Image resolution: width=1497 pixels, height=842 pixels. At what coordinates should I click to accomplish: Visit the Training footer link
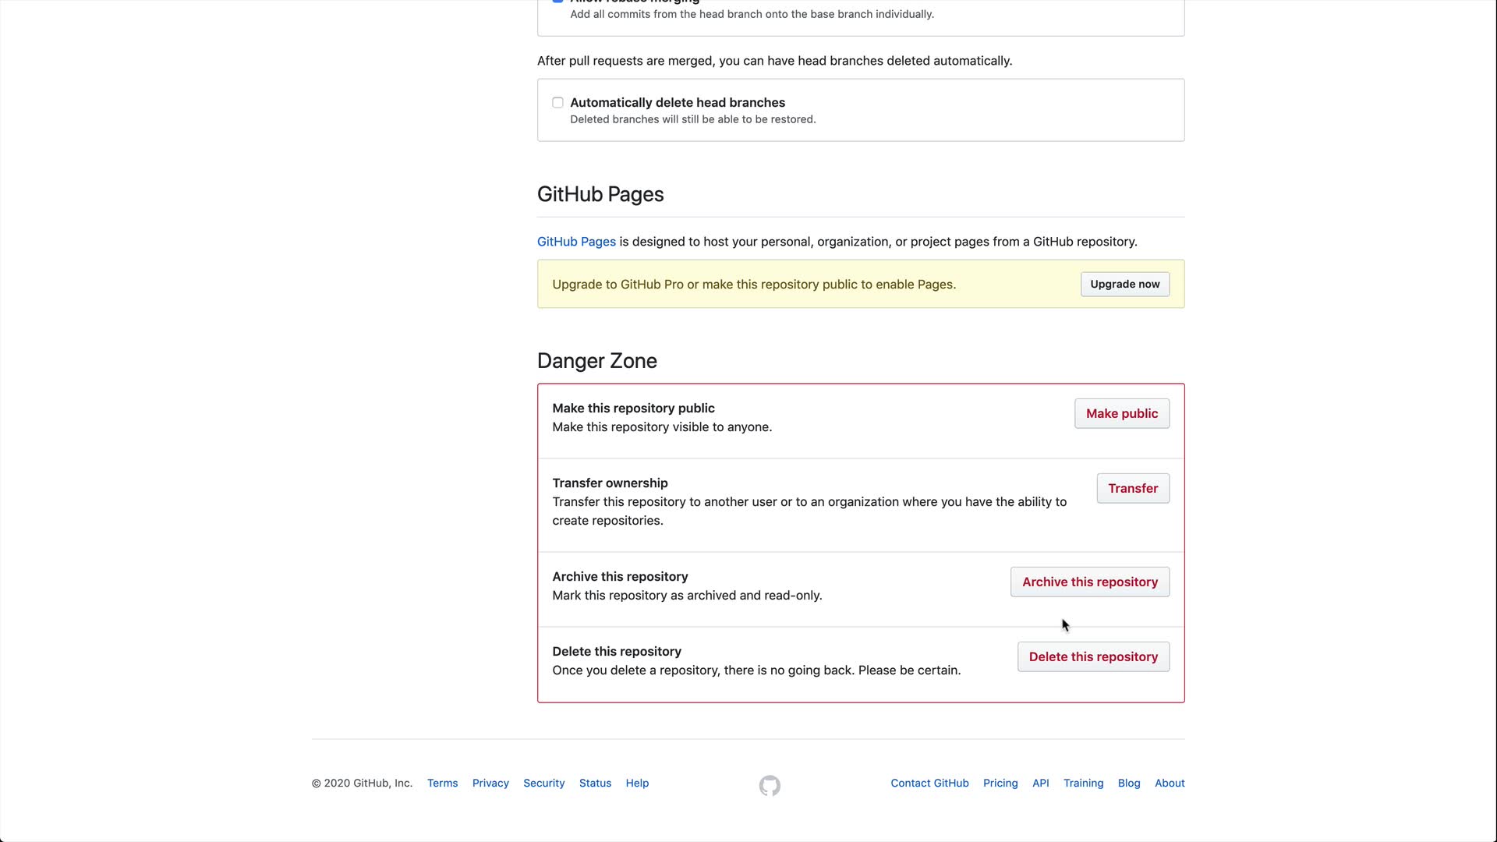pyautogui.click(x=1083, y=783)
